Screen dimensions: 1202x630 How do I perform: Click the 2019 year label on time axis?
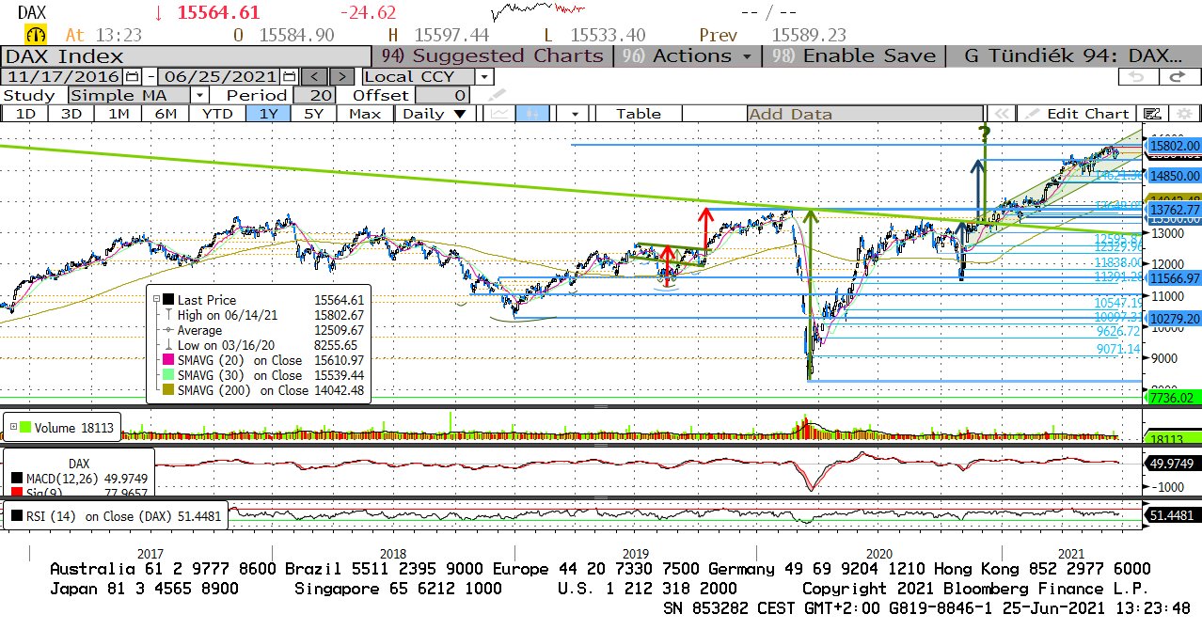(636, 554)
